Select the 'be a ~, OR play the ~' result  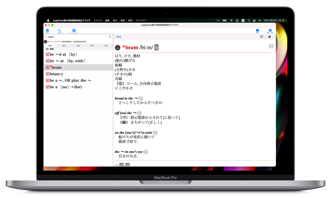point(78,81)
